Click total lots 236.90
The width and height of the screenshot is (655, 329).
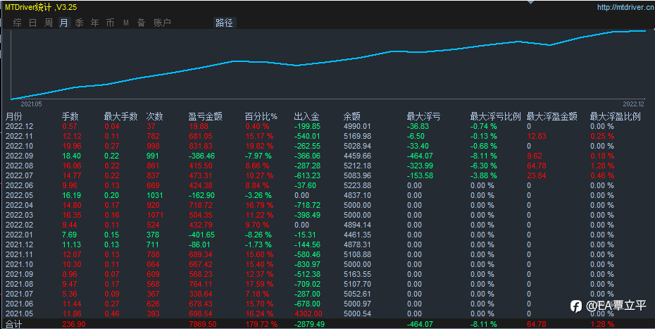point(73,324)
